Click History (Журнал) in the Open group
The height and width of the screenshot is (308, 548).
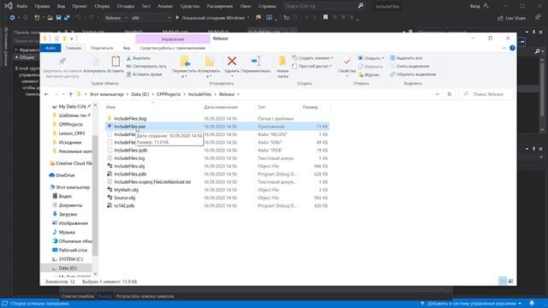(x=369, y=74)
